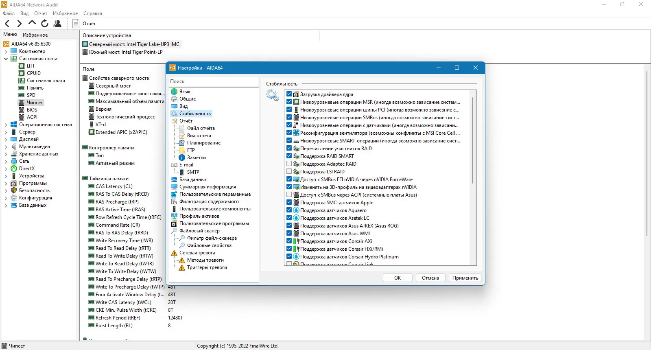Collapse the Системная плата tree node
651x350 pixels.
tap(6, 59)
